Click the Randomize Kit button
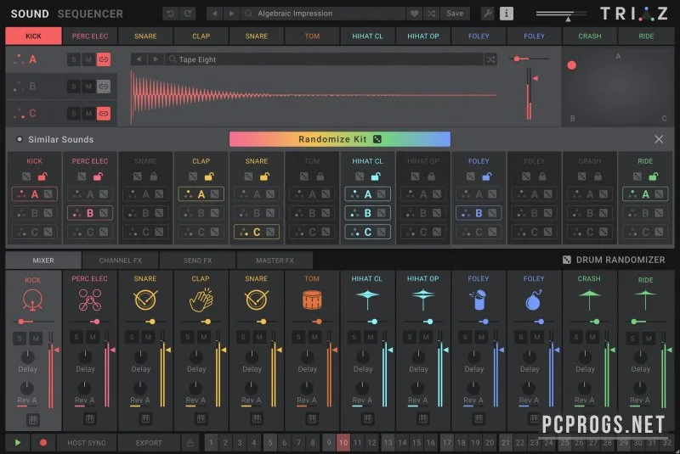 click(x=339, y=139)
